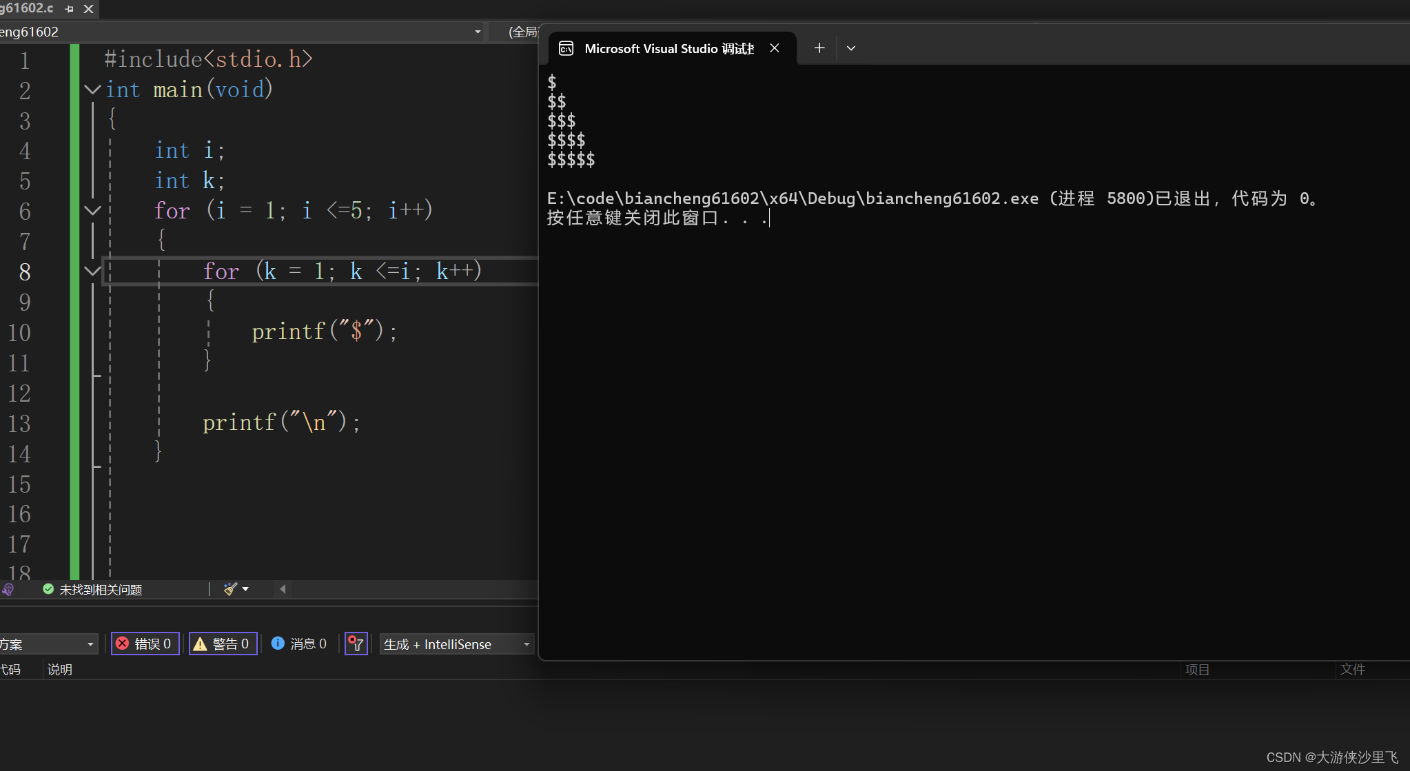Image resolution: width=1410 pixels, height=771 pixels.
Task: Select the Microsoft Visual Studio debug console tab
Action: pos(668,48)
